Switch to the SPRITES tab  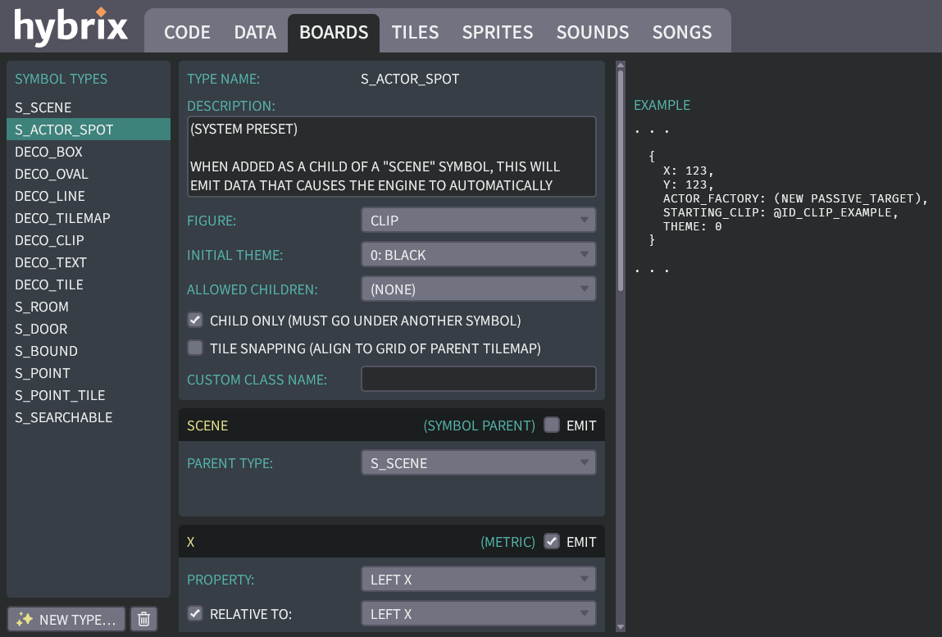click(497, 32)
